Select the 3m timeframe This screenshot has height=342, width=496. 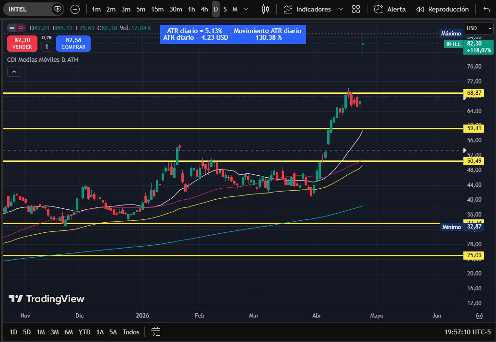click(126, 10)
